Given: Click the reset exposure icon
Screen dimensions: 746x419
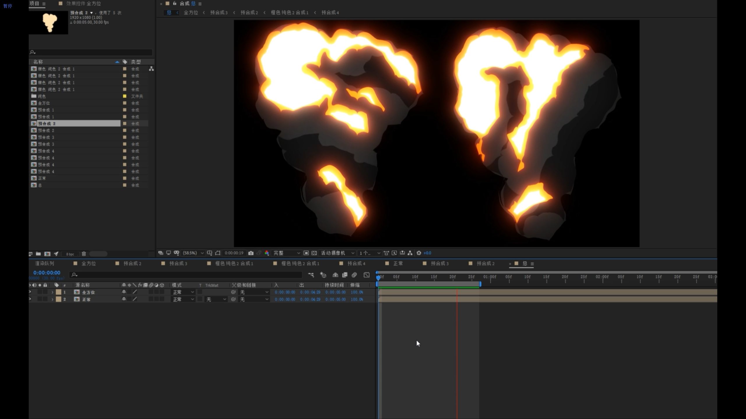Looking at the screenshot, I should click(x=419, y=253).
